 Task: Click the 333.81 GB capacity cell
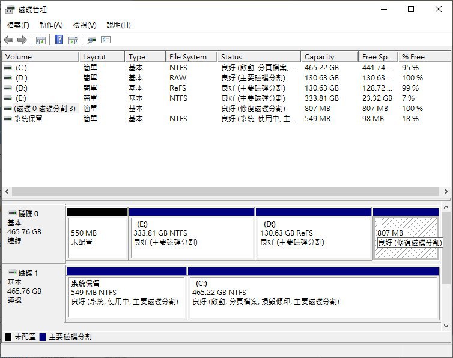[321, 98]
